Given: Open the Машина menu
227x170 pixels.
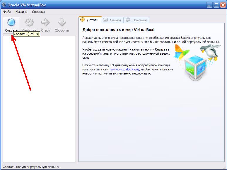Looking at the screenshot, I should [x=21, y=12].
